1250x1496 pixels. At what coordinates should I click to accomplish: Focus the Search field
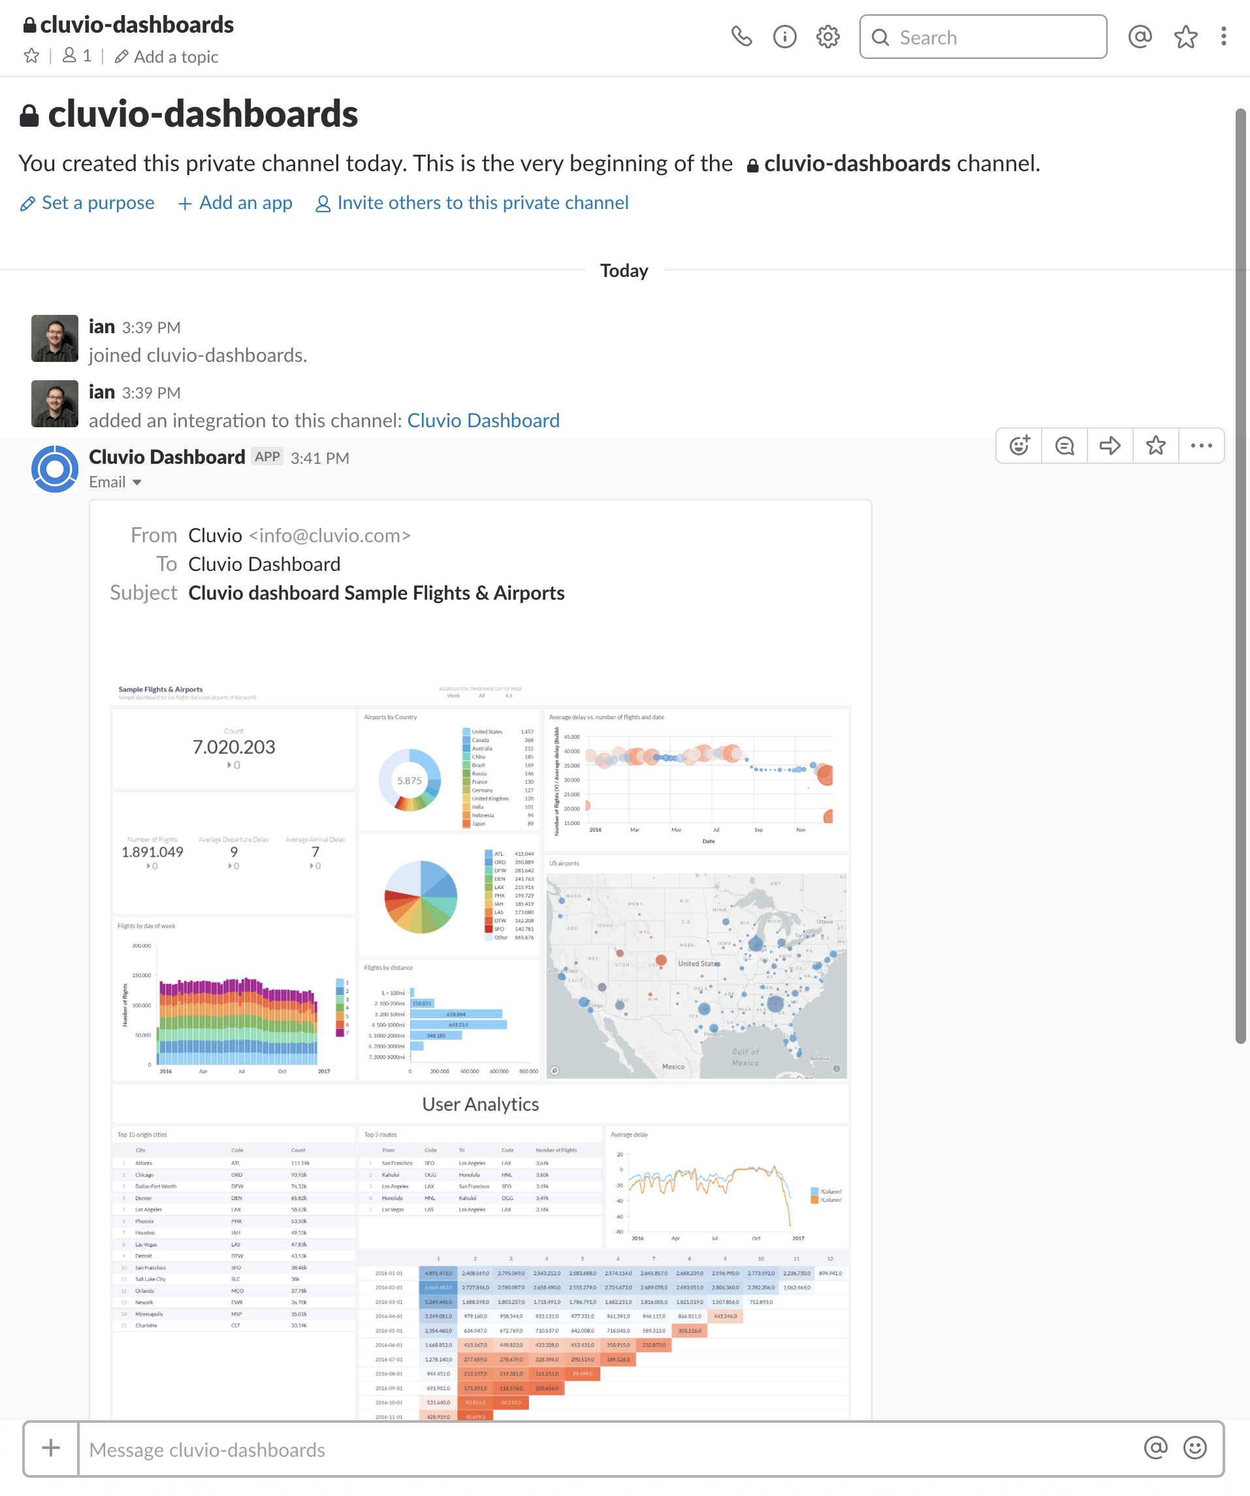(983, 37)
